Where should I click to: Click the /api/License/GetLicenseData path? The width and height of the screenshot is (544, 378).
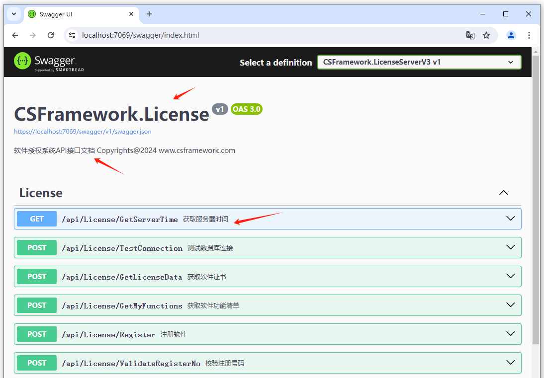(122, 277)
